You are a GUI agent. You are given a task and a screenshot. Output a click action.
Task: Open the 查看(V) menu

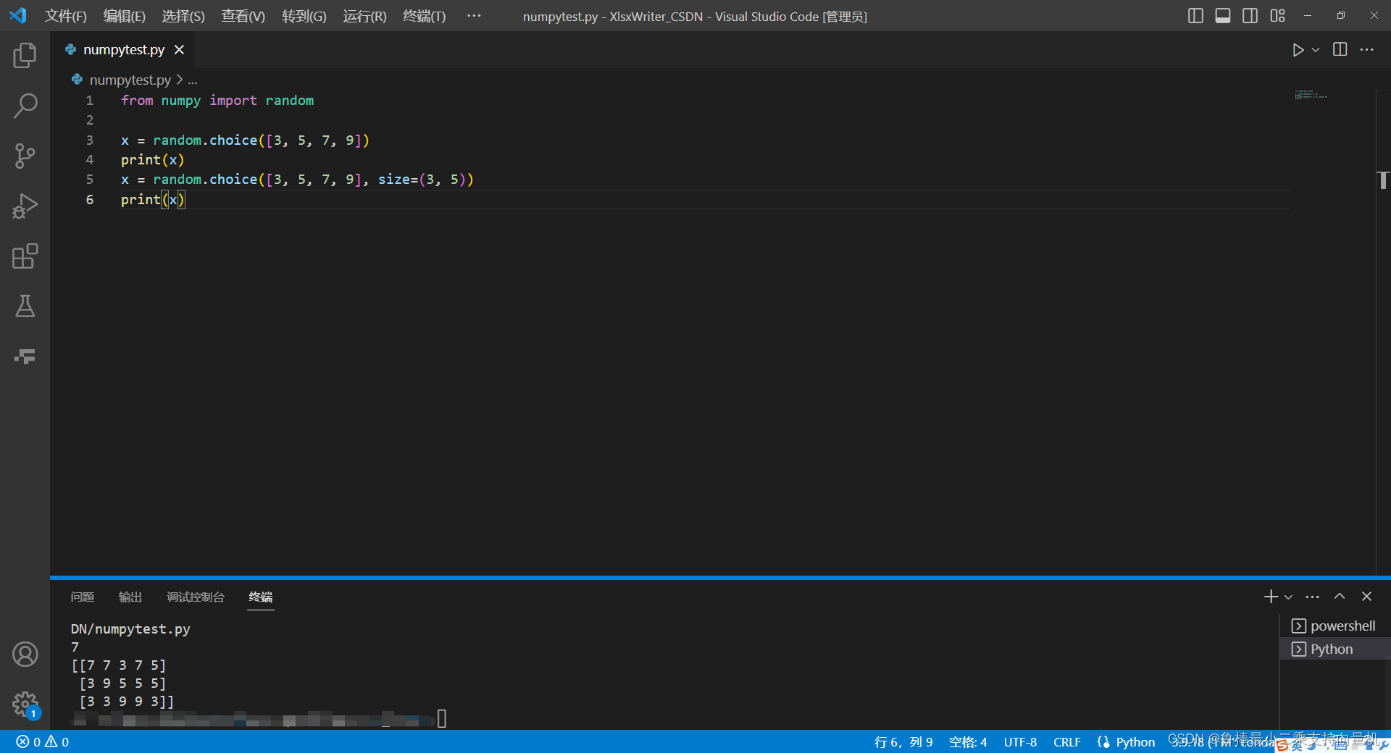(x=243, y=16)
